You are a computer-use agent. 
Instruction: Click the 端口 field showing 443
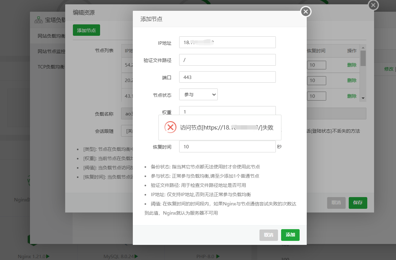coord(227,77)
